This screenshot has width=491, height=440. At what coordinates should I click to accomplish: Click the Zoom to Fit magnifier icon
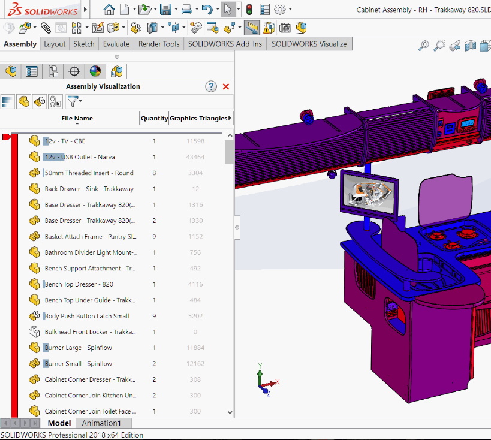[x=424, y=46]
